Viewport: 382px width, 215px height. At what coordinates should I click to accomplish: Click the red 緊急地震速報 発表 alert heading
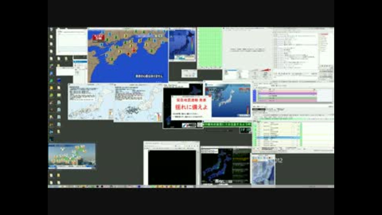click(191, 100)
